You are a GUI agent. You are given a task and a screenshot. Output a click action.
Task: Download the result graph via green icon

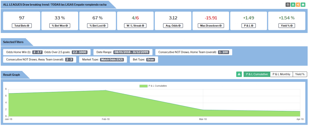[x=239, y=74]
